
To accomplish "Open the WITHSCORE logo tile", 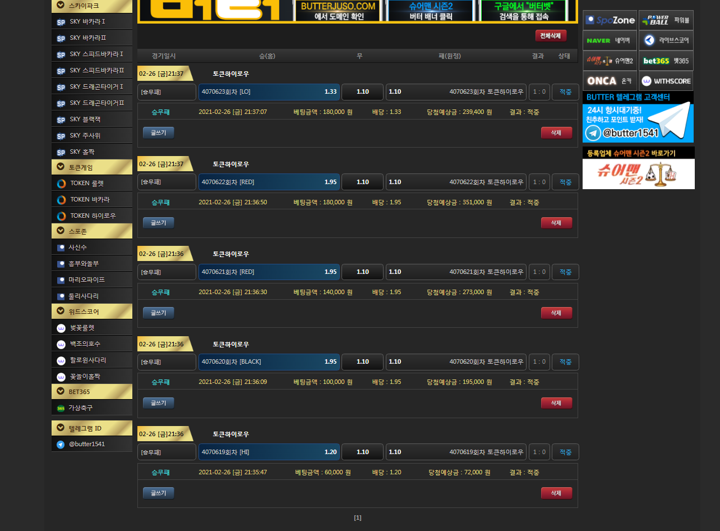I will pos(666,81).
